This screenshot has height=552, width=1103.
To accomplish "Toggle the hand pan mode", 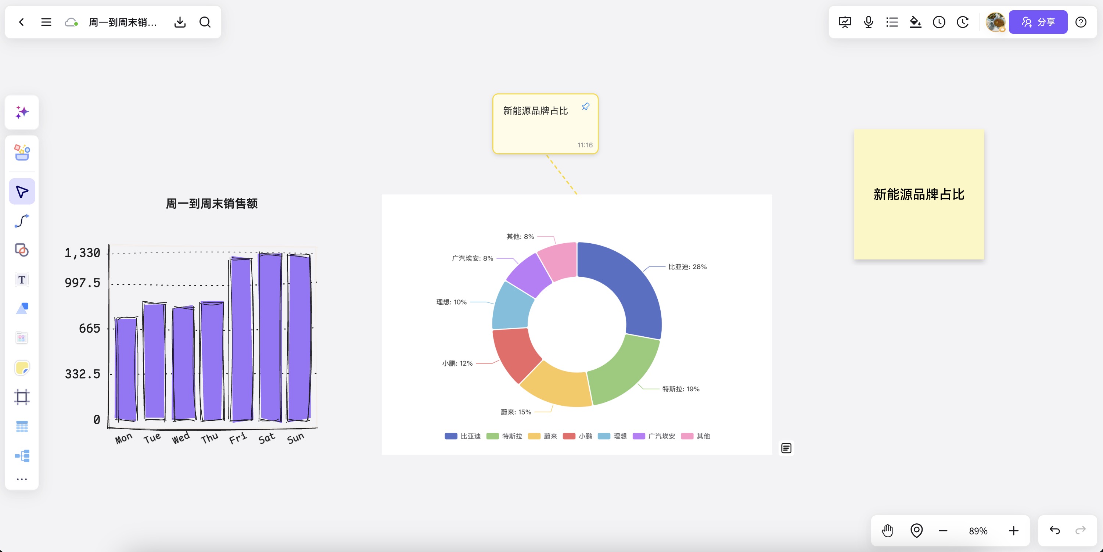I will pos(887,531).
